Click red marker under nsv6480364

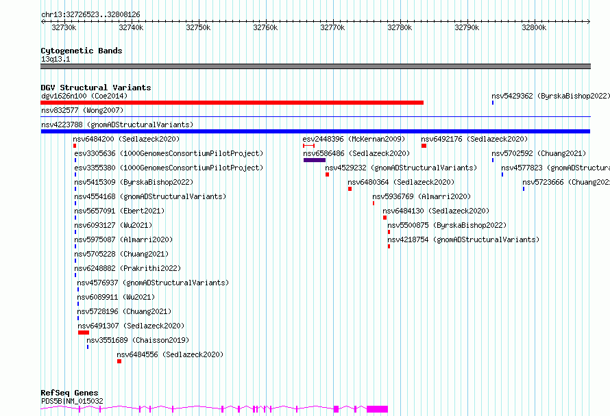350,189
